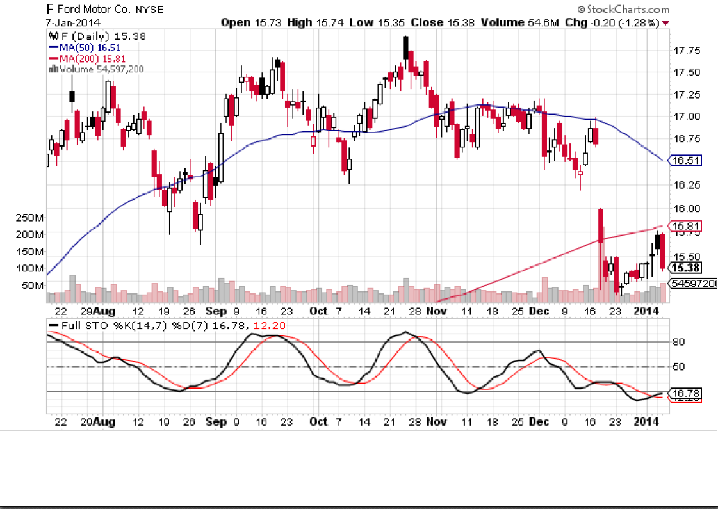
Task: Click the 100M volume axis label
Action: pyautogui.click(x=29, y=268)
